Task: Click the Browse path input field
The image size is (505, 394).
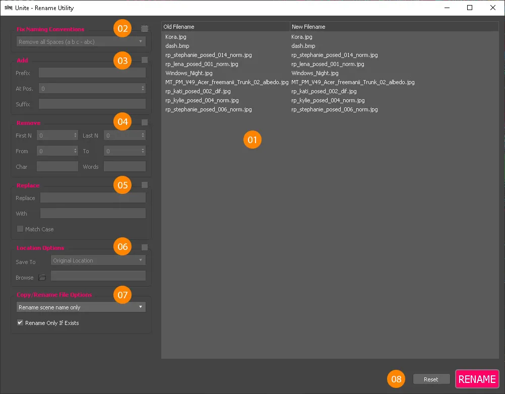Action: [98, 276]
